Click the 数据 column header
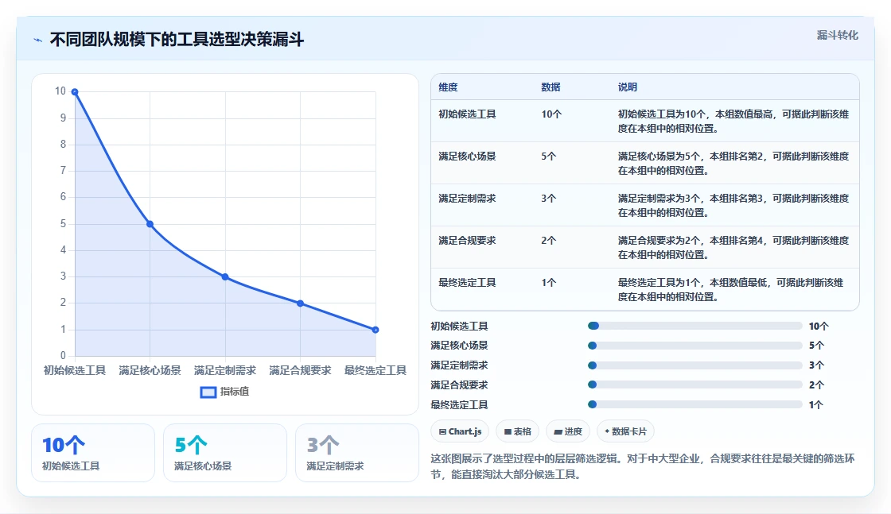Image resolution: width=891 pixels, height=514 pixels. (551, 87)
